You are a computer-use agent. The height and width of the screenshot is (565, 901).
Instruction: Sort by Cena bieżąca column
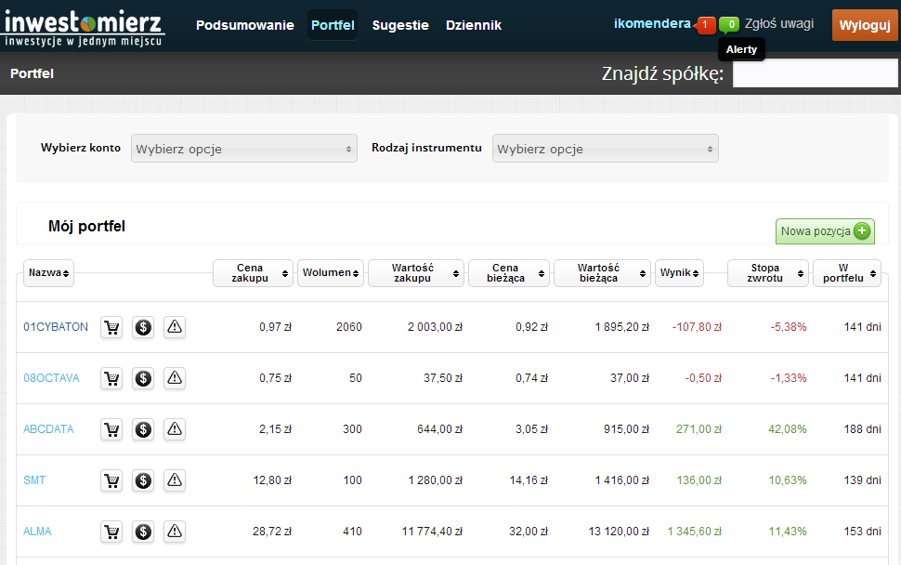[509, 273]
